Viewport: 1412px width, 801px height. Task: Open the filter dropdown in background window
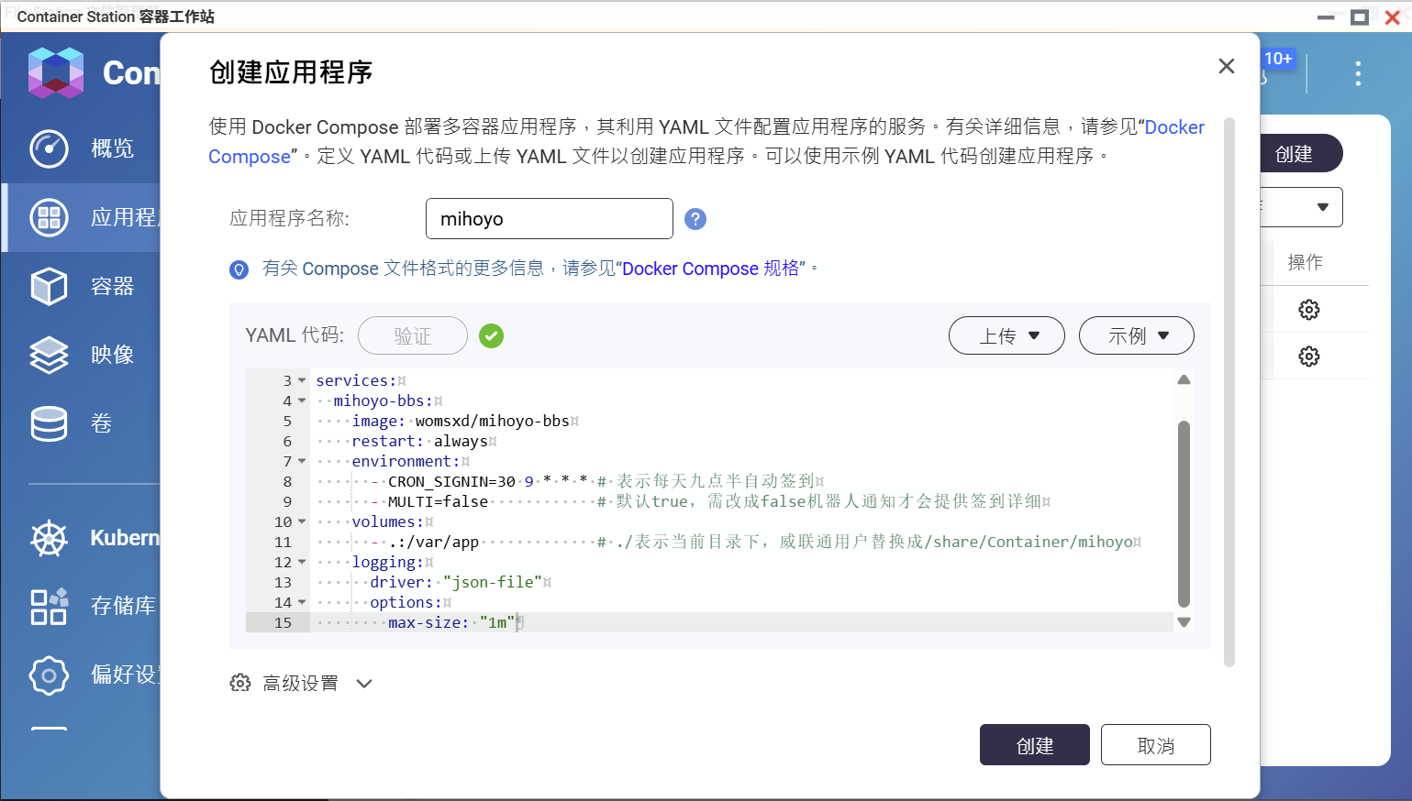click(1302, 207)
